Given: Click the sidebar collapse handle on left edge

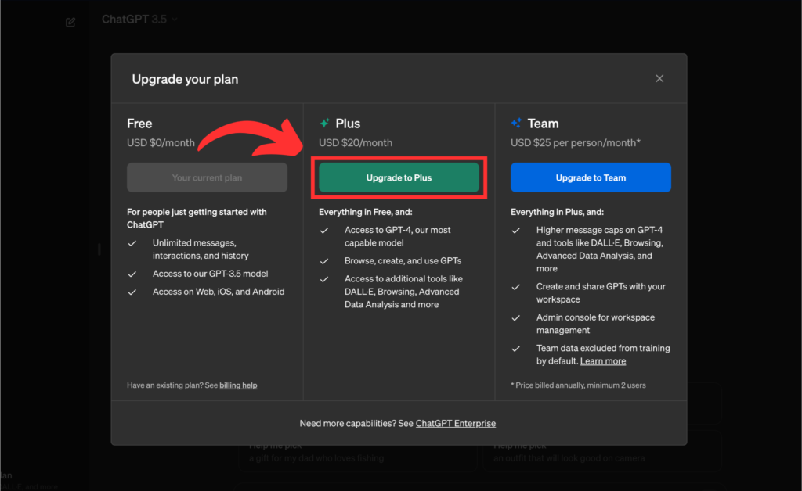Looking at the screenshot, I should pos(99,249).
